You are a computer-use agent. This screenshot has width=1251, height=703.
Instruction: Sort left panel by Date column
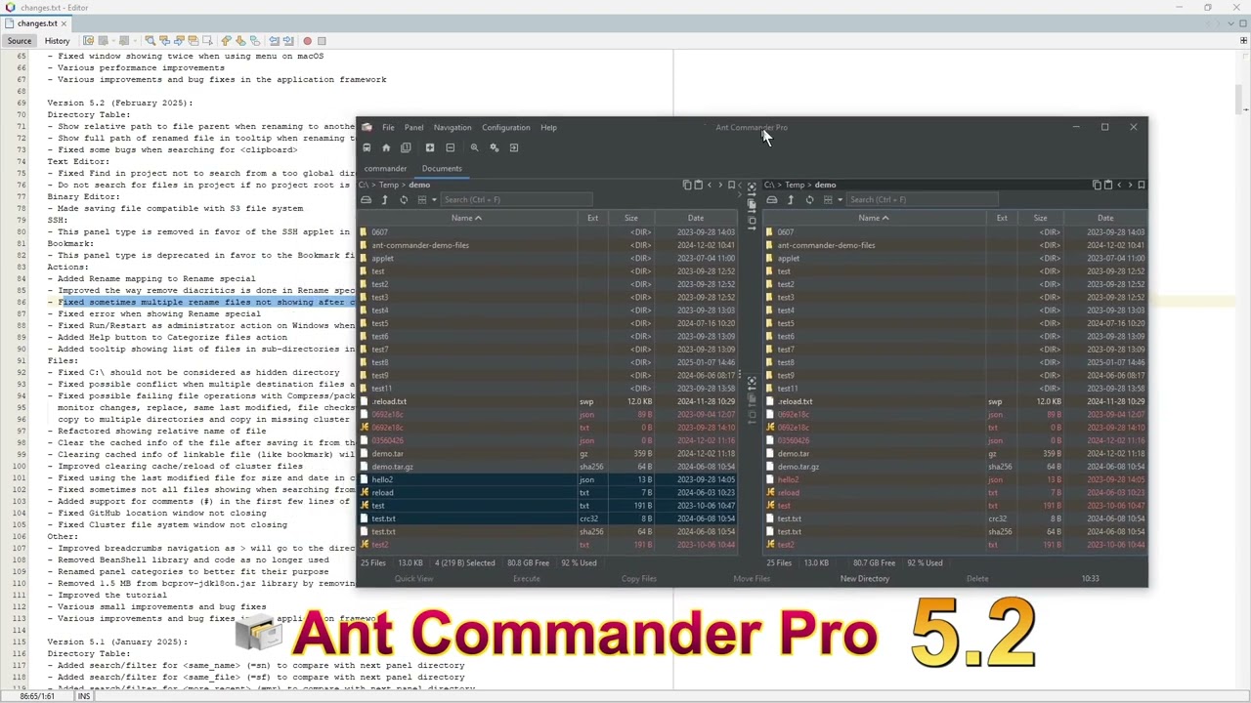(x=696, y=218)
